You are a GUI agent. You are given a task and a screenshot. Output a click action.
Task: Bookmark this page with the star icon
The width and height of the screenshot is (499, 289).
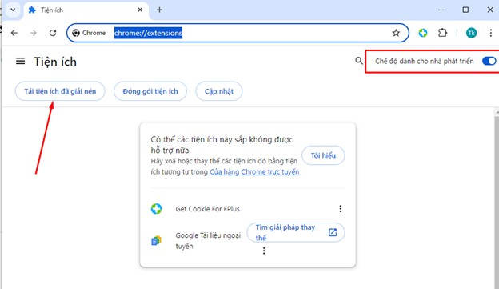tap(396, 33)
